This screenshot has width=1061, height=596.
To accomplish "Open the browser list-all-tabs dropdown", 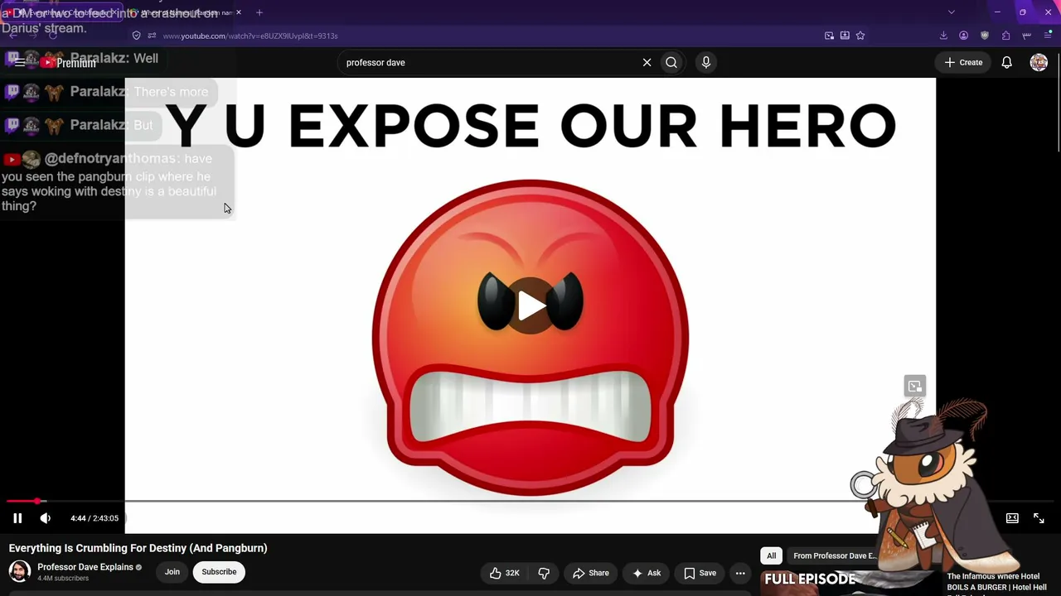I will pos(952,12).
